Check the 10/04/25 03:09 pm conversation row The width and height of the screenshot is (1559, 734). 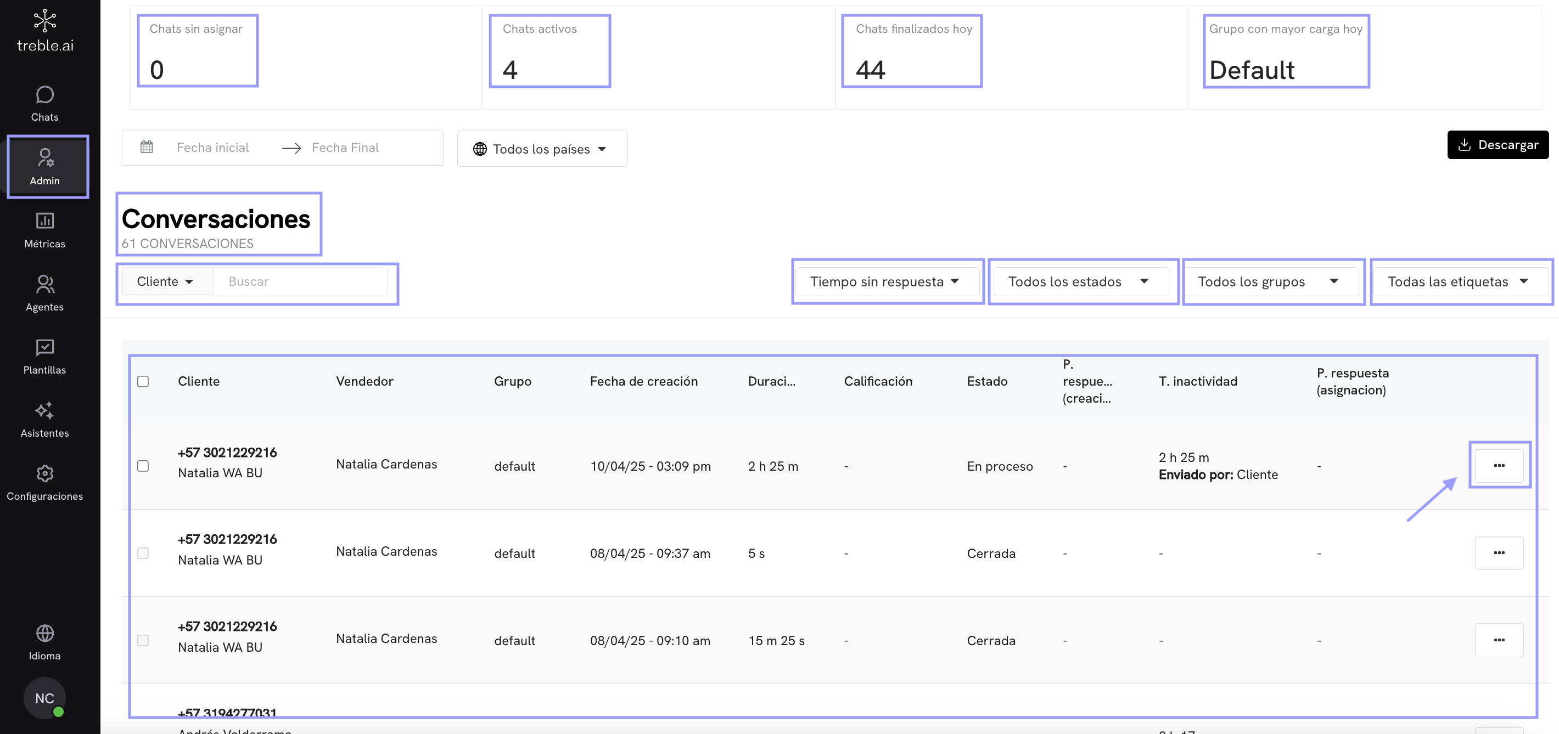(143, 466)
